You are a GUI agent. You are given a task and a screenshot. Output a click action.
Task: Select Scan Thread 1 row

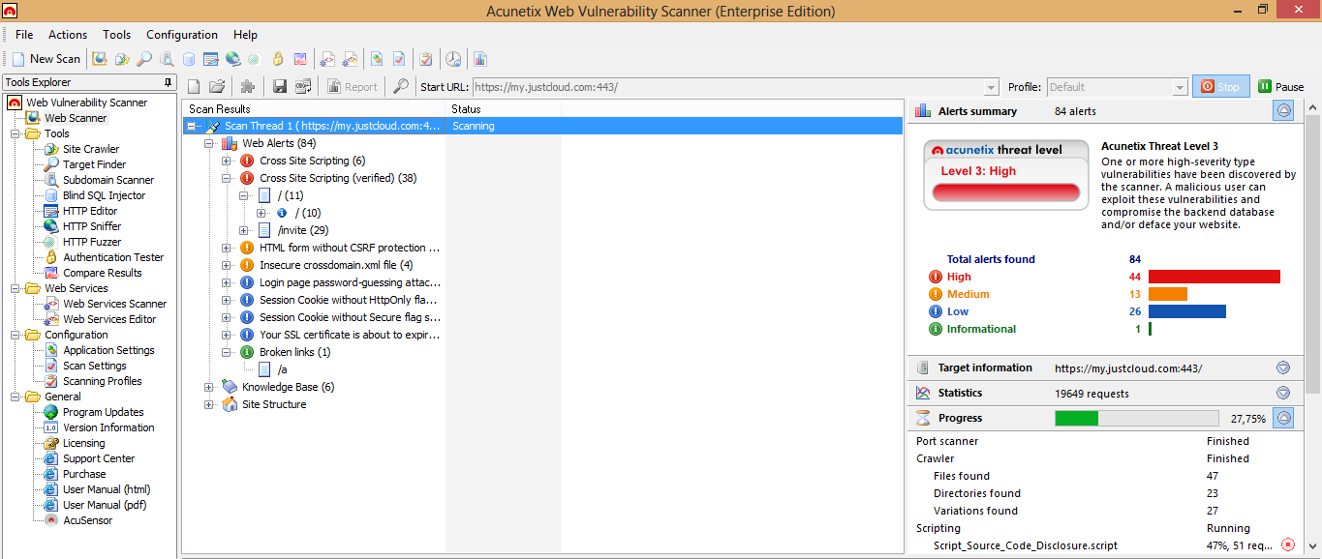pos(542,126)
